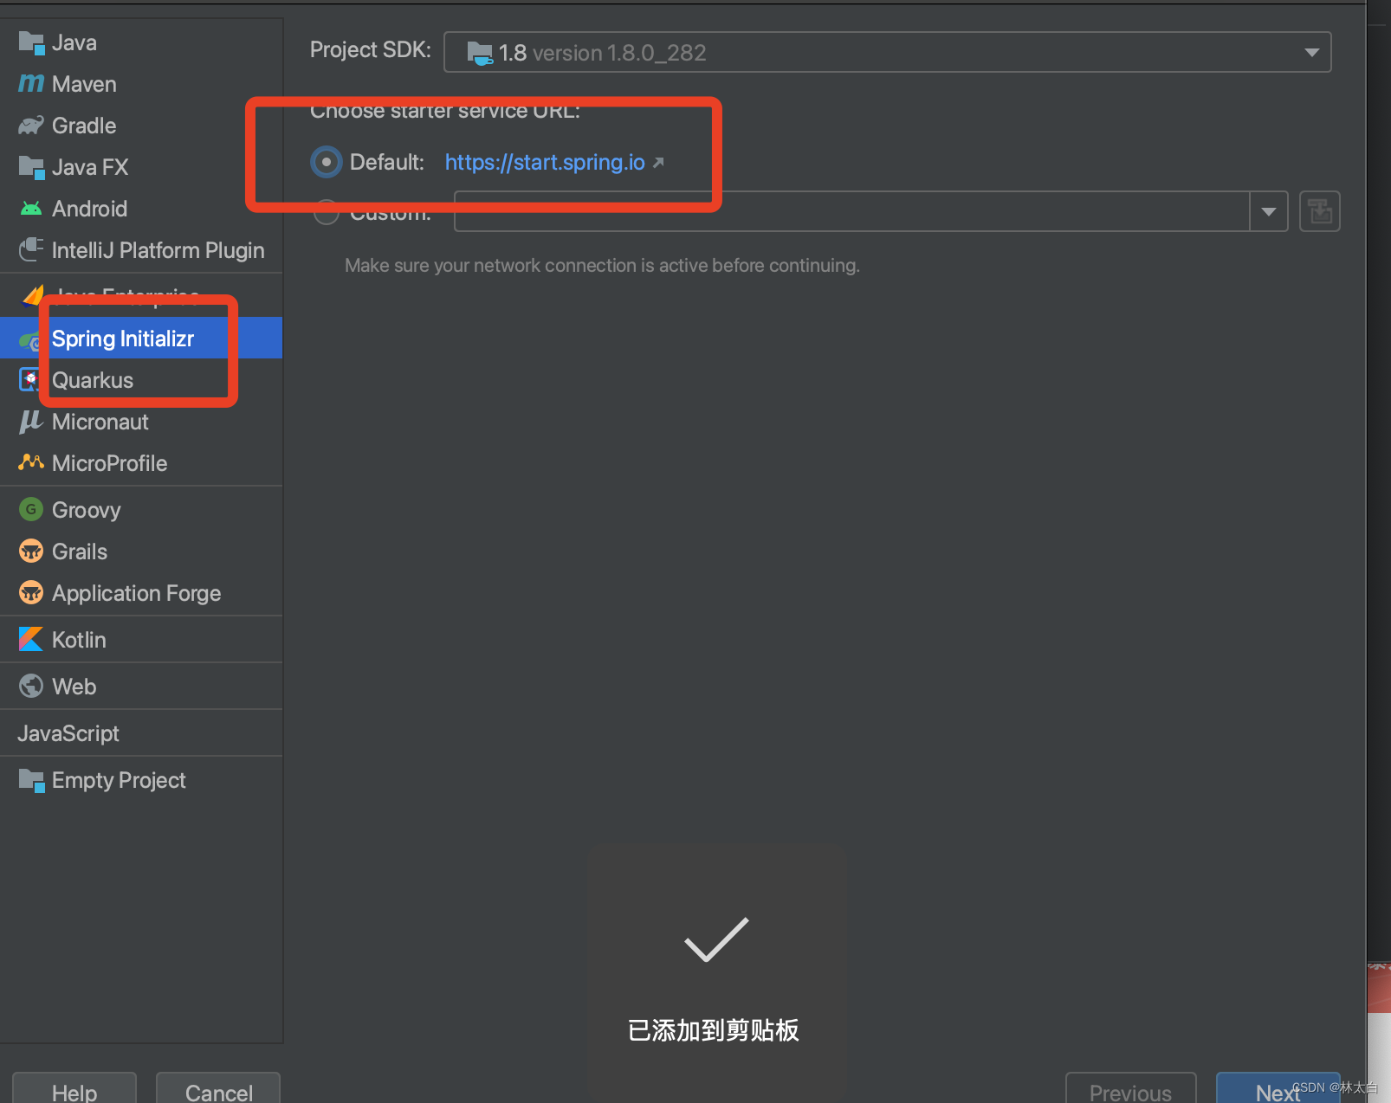
Task: Choose Spring Initializr project type
Action: pyautogui.click(x=141, y=338)
